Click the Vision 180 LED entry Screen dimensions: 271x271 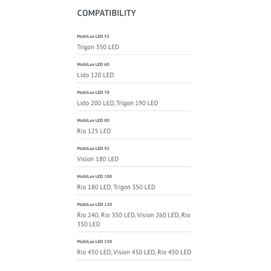tap(98, 159)
